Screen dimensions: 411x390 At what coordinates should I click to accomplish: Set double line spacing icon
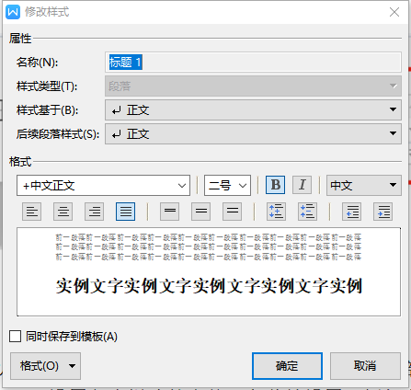pyautogui.click(x=233, y=212)
